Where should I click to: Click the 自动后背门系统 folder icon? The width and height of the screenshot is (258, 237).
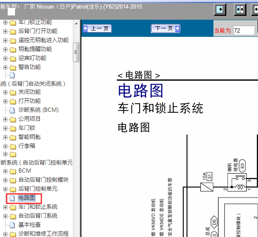click(x=13, y=216)
